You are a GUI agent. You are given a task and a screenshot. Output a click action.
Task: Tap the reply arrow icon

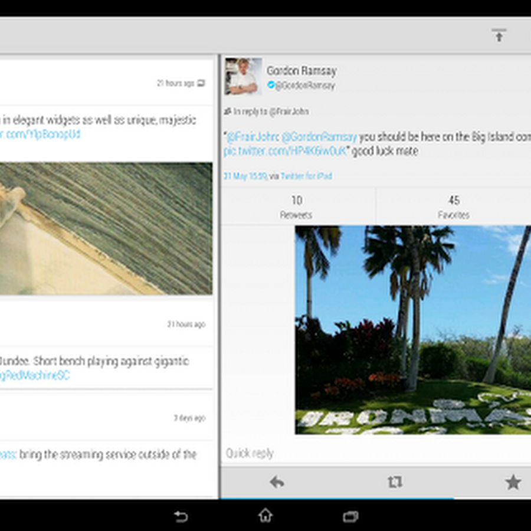tap(277, 482)
